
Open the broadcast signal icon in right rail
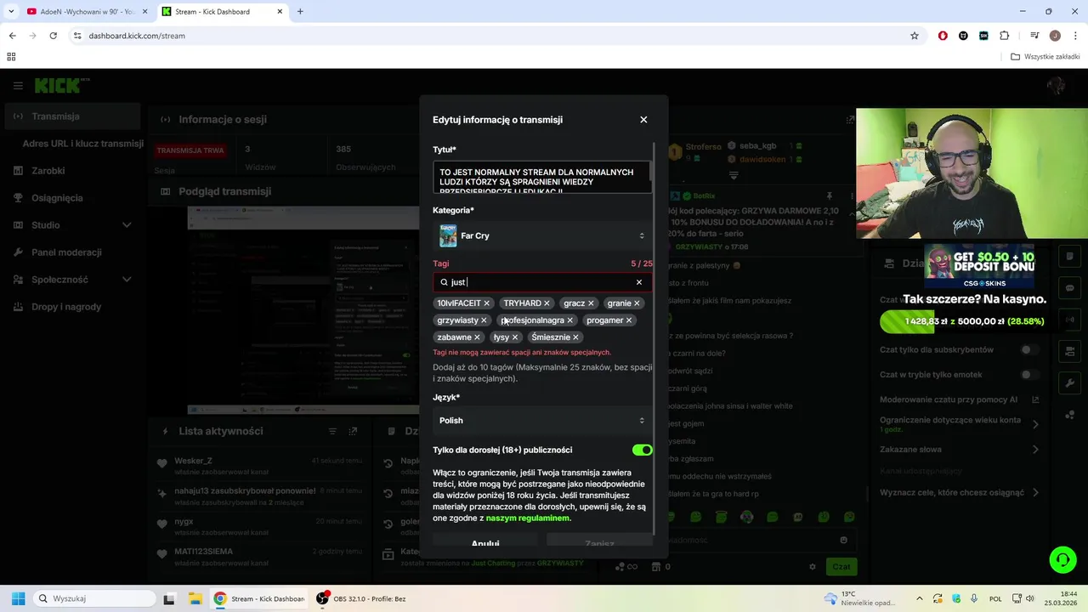(1069, 320)
